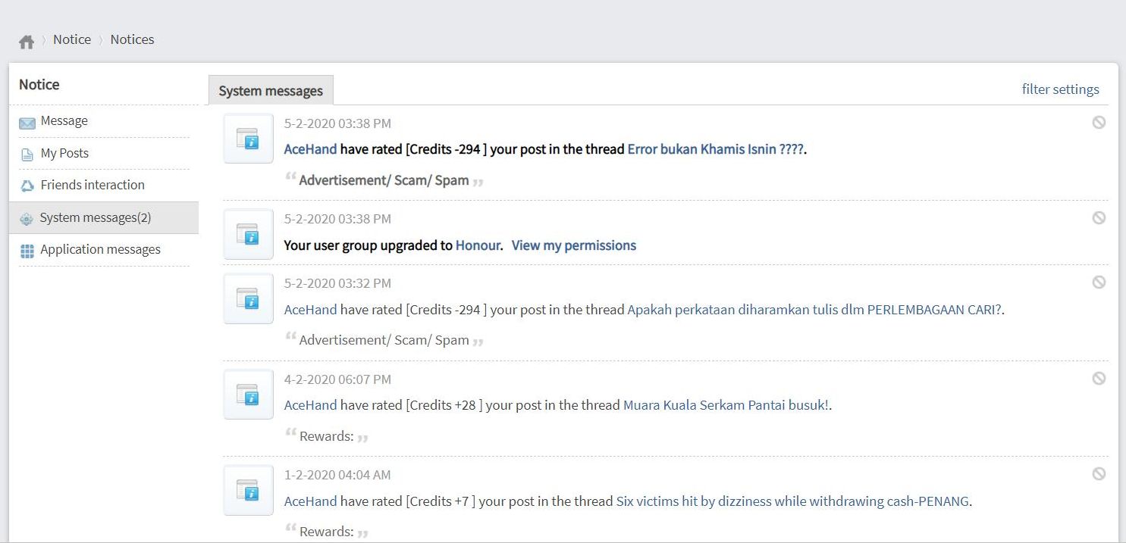This screenshot has width=1126, height=543.
Task: Click View my permissions link
Action: point(573,245)
